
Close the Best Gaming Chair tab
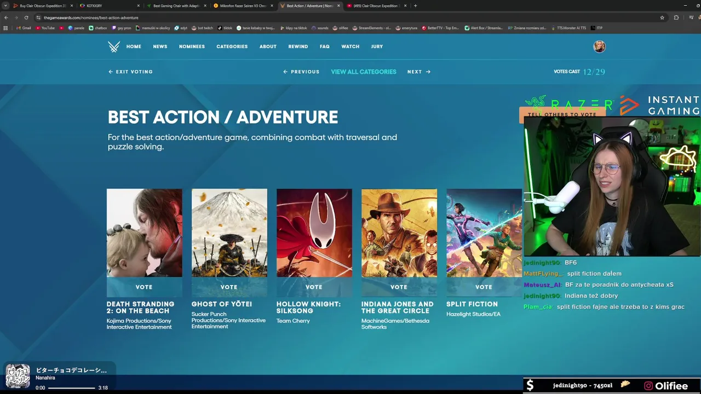[x=205, y=5]
